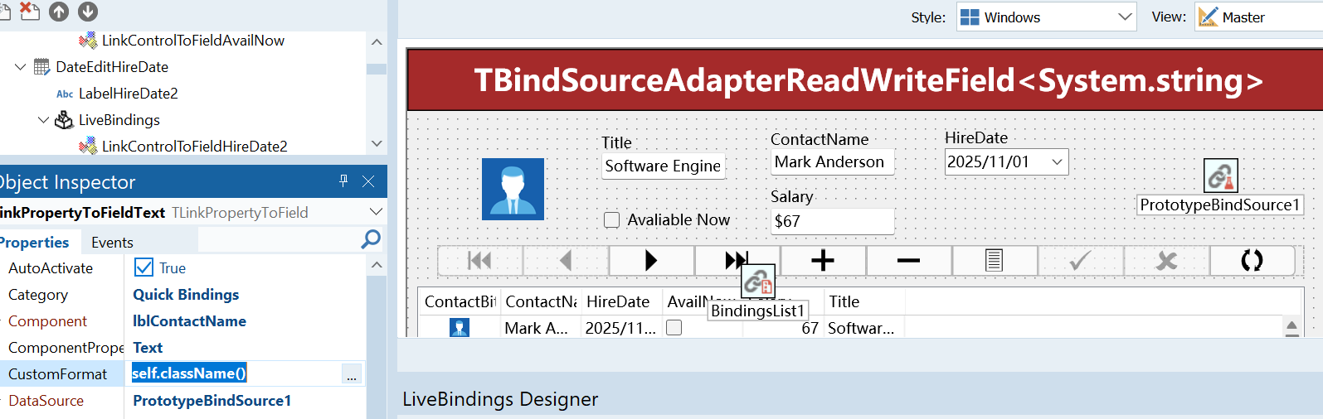Click the Object Inspector search magnifier
The width and height of the screenshot is (1323, 419).
pos(371,240)
